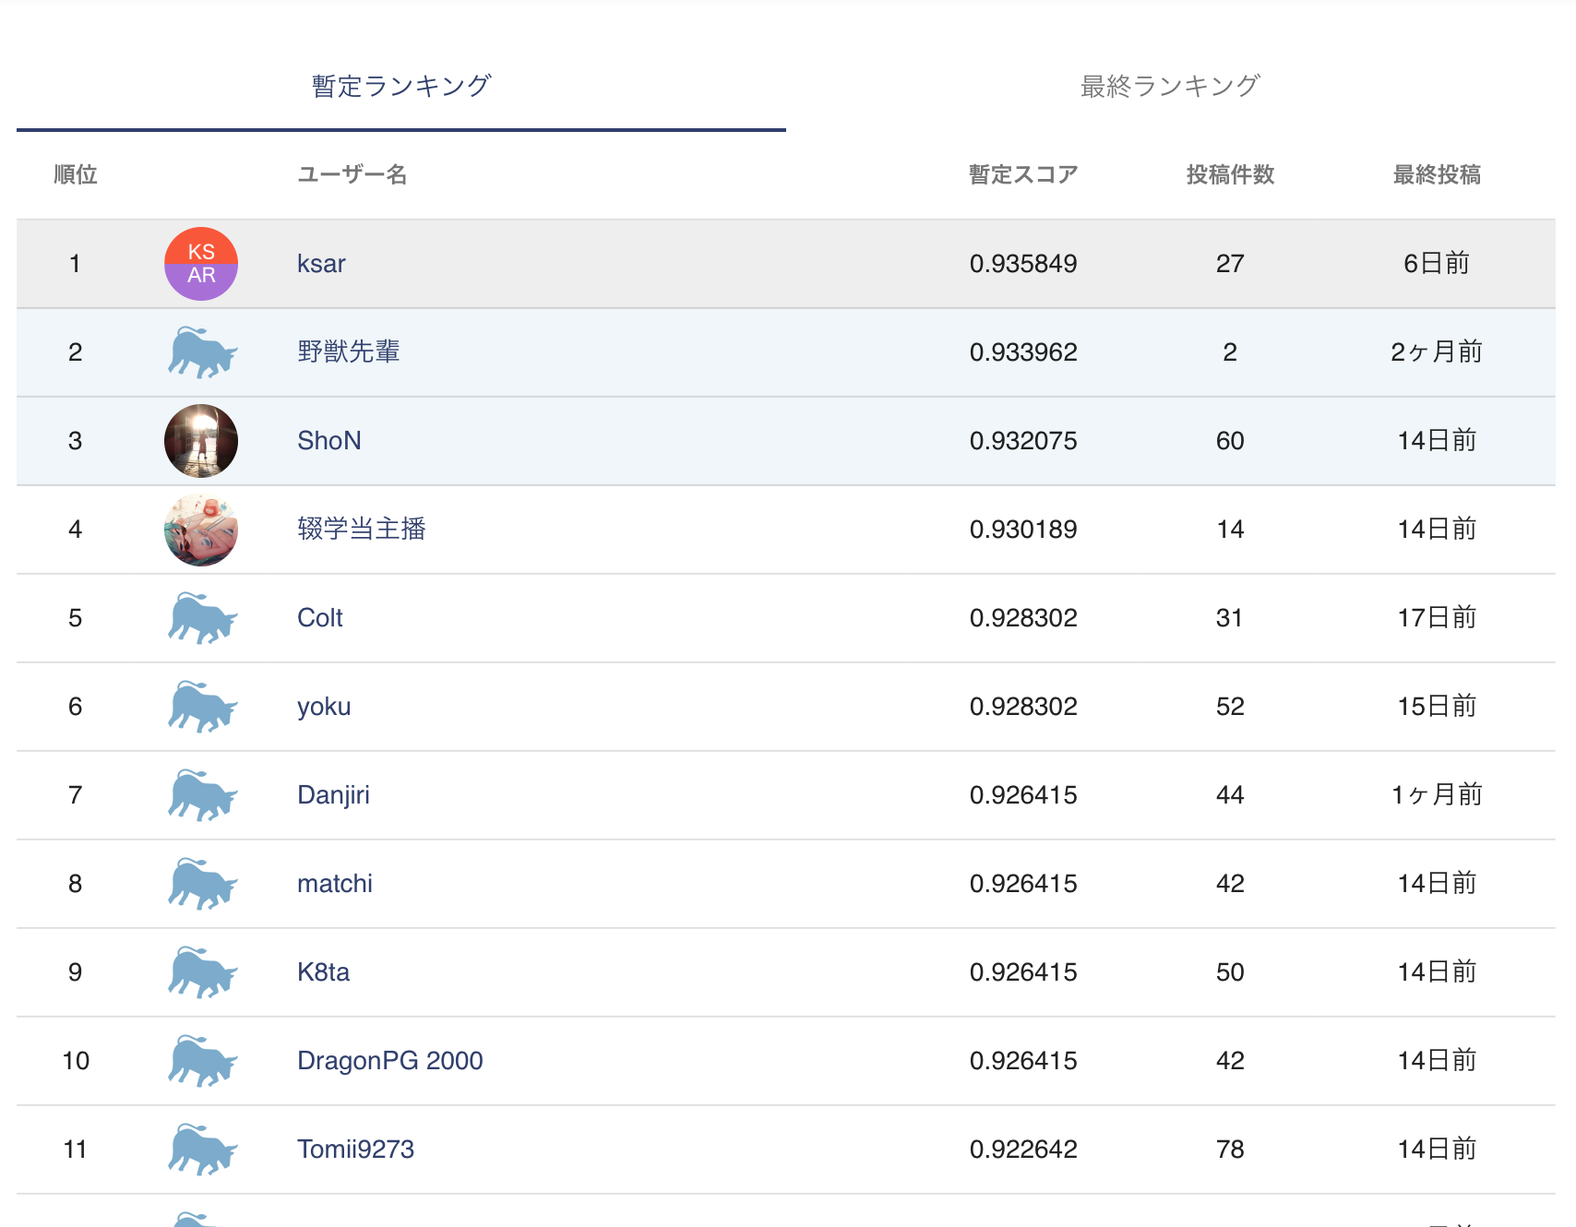Click the bull avatar beside Danjiri

[202, 795]
